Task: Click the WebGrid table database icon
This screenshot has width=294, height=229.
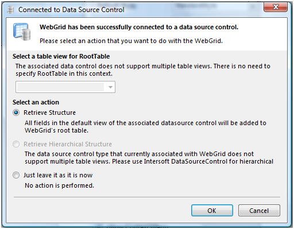Action: tap(22, 32)
